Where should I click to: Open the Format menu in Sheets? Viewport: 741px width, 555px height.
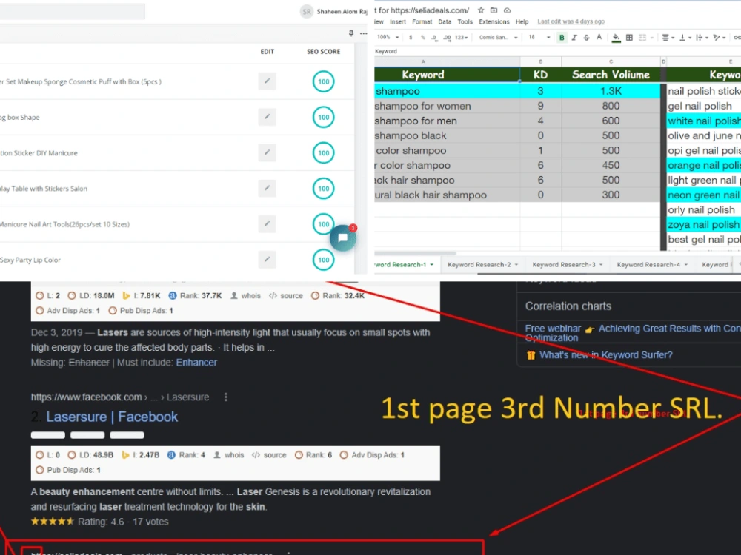pyautogui.click(x=422, y=21)
